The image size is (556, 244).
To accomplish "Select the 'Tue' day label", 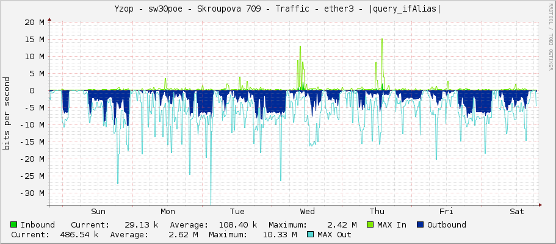I will 237,212.
